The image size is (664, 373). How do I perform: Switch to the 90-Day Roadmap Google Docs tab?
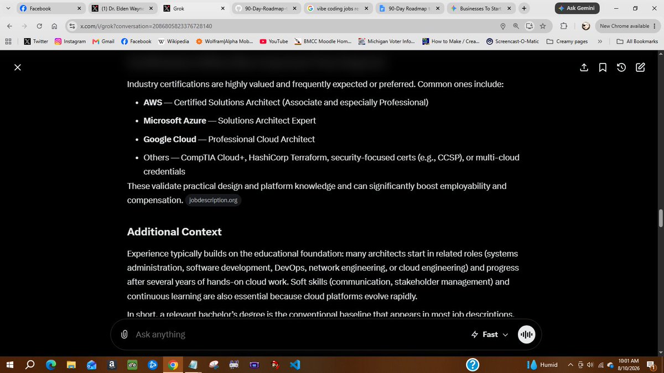point(410,8)
